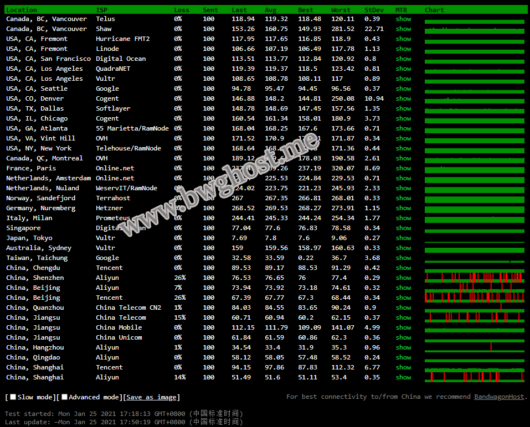Screen dimensions: 530x427
Task: Open the BandwagonHost recommendation link
Action: tap(499, 397)
